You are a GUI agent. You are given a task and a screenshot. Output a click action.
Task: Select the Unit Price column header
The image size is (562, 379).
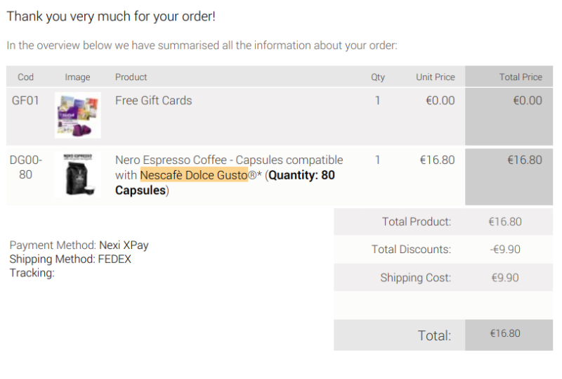tap(435, 77)
